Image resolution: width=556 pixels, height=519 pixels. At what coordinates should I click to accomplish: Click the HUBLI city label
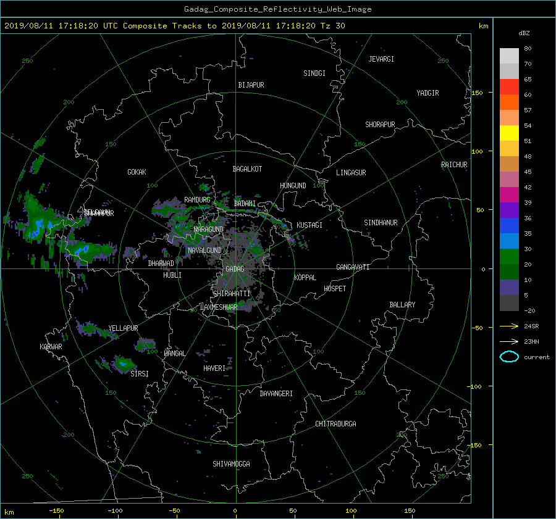(172, 275)
